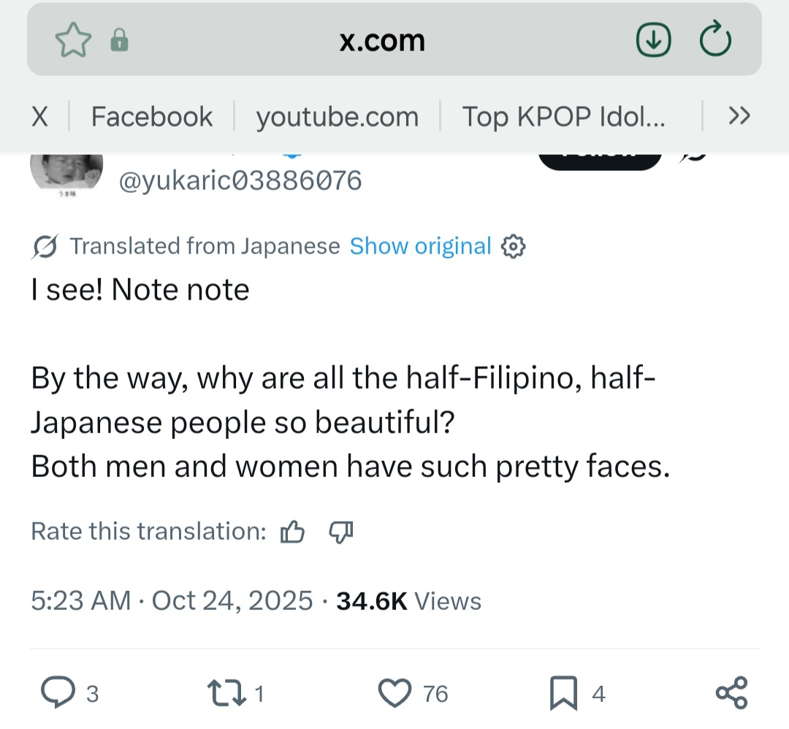Tap the x.com address bar
Image resolution: width=789 pixels, height=729 pixels.
click(382, 41)
